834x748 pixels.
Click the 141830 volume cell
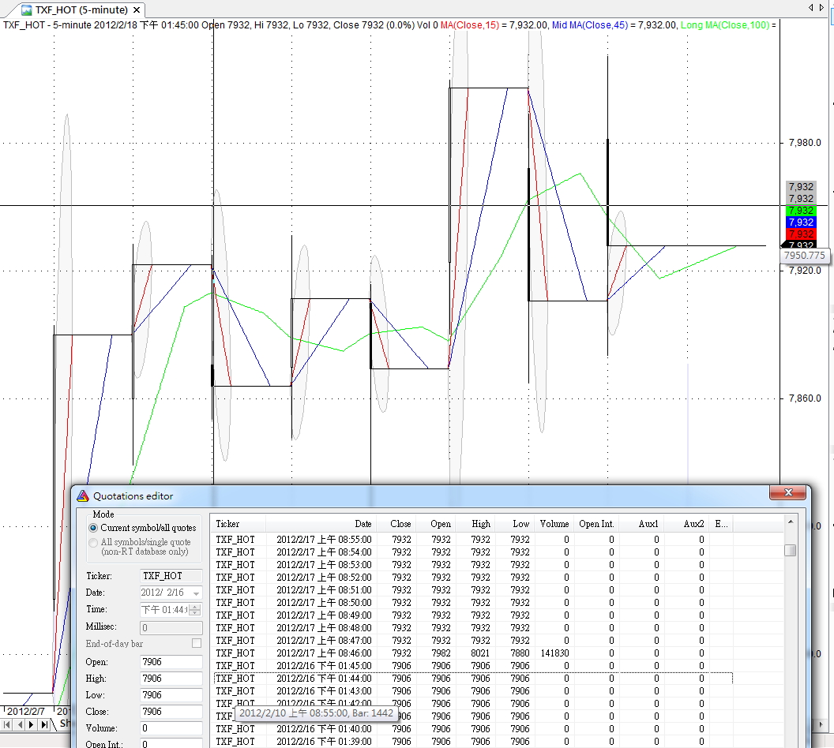[x=554, y=653]
